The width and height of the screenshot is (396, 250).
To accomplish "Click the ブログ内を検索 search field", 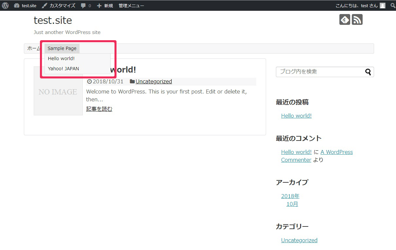I will click(x=319, y=72).
